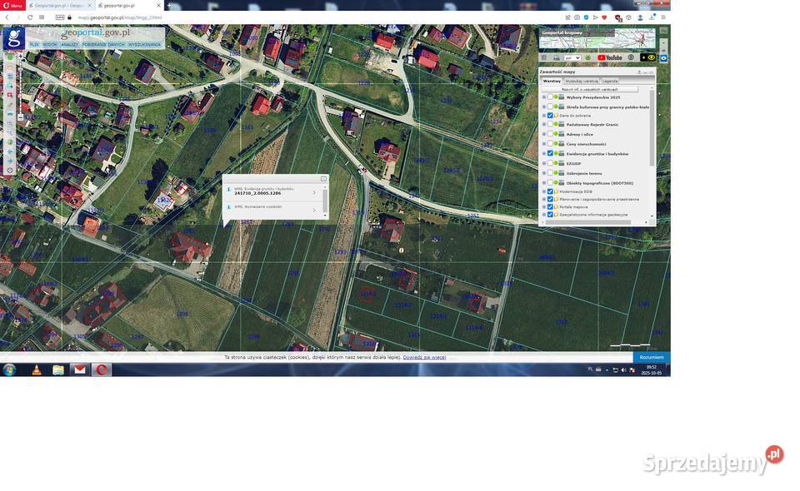Open the Dowiedz się więcej link
800x491 pixels.
click(x=424, y=357)
